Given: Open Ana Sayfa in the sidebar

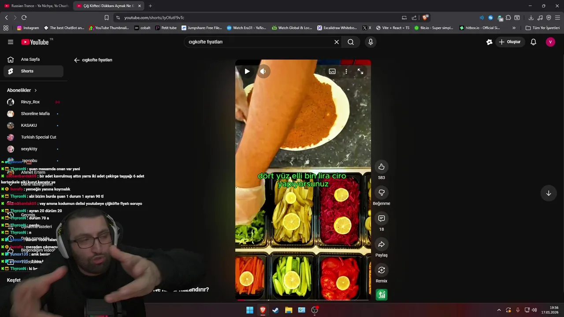Looking at the screenshot, I should (x=33, y=59).
